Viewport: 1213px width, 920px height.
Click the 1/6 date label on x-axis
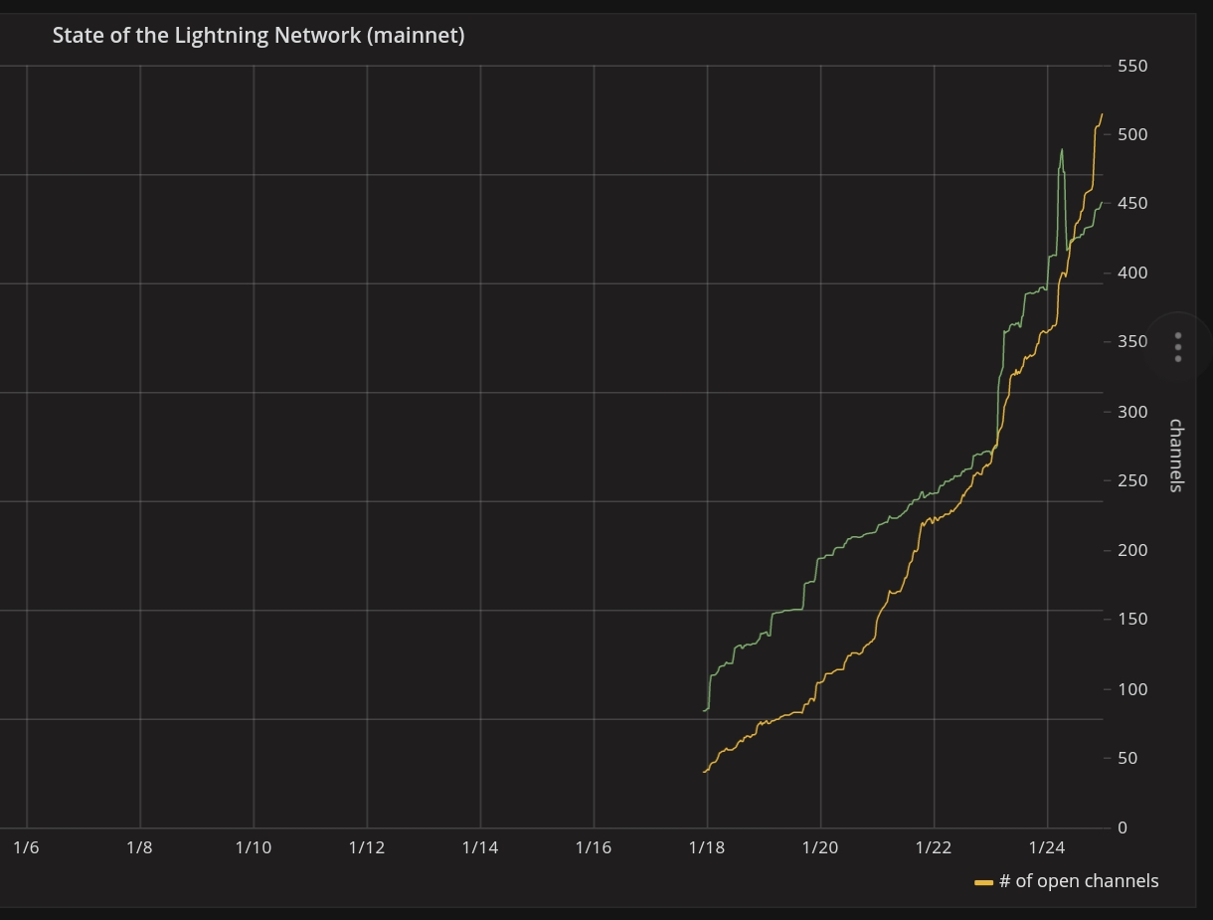coord(26,847)
